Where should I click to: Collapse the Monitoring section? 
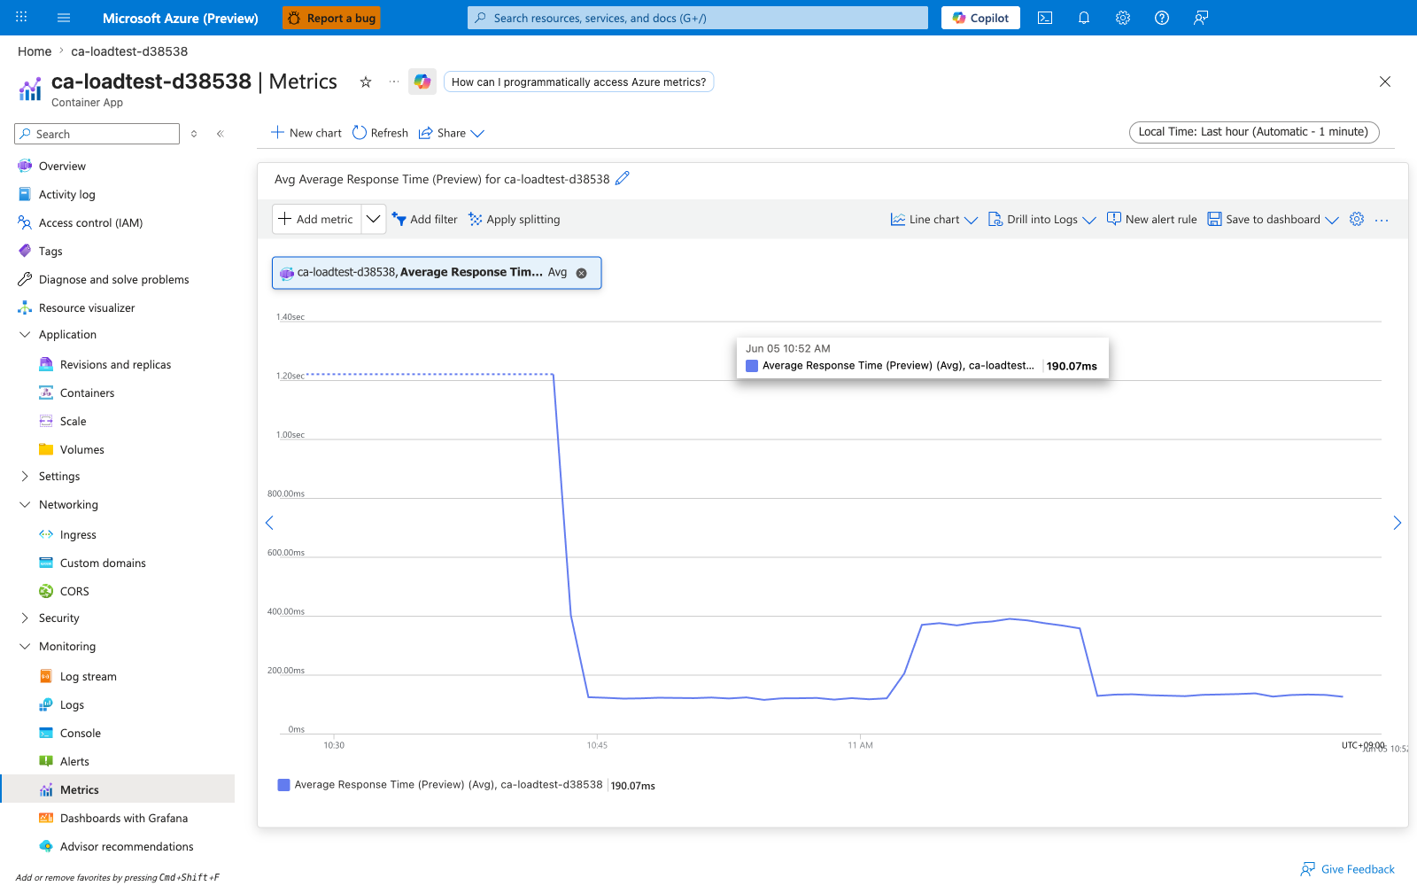(25, 647)
